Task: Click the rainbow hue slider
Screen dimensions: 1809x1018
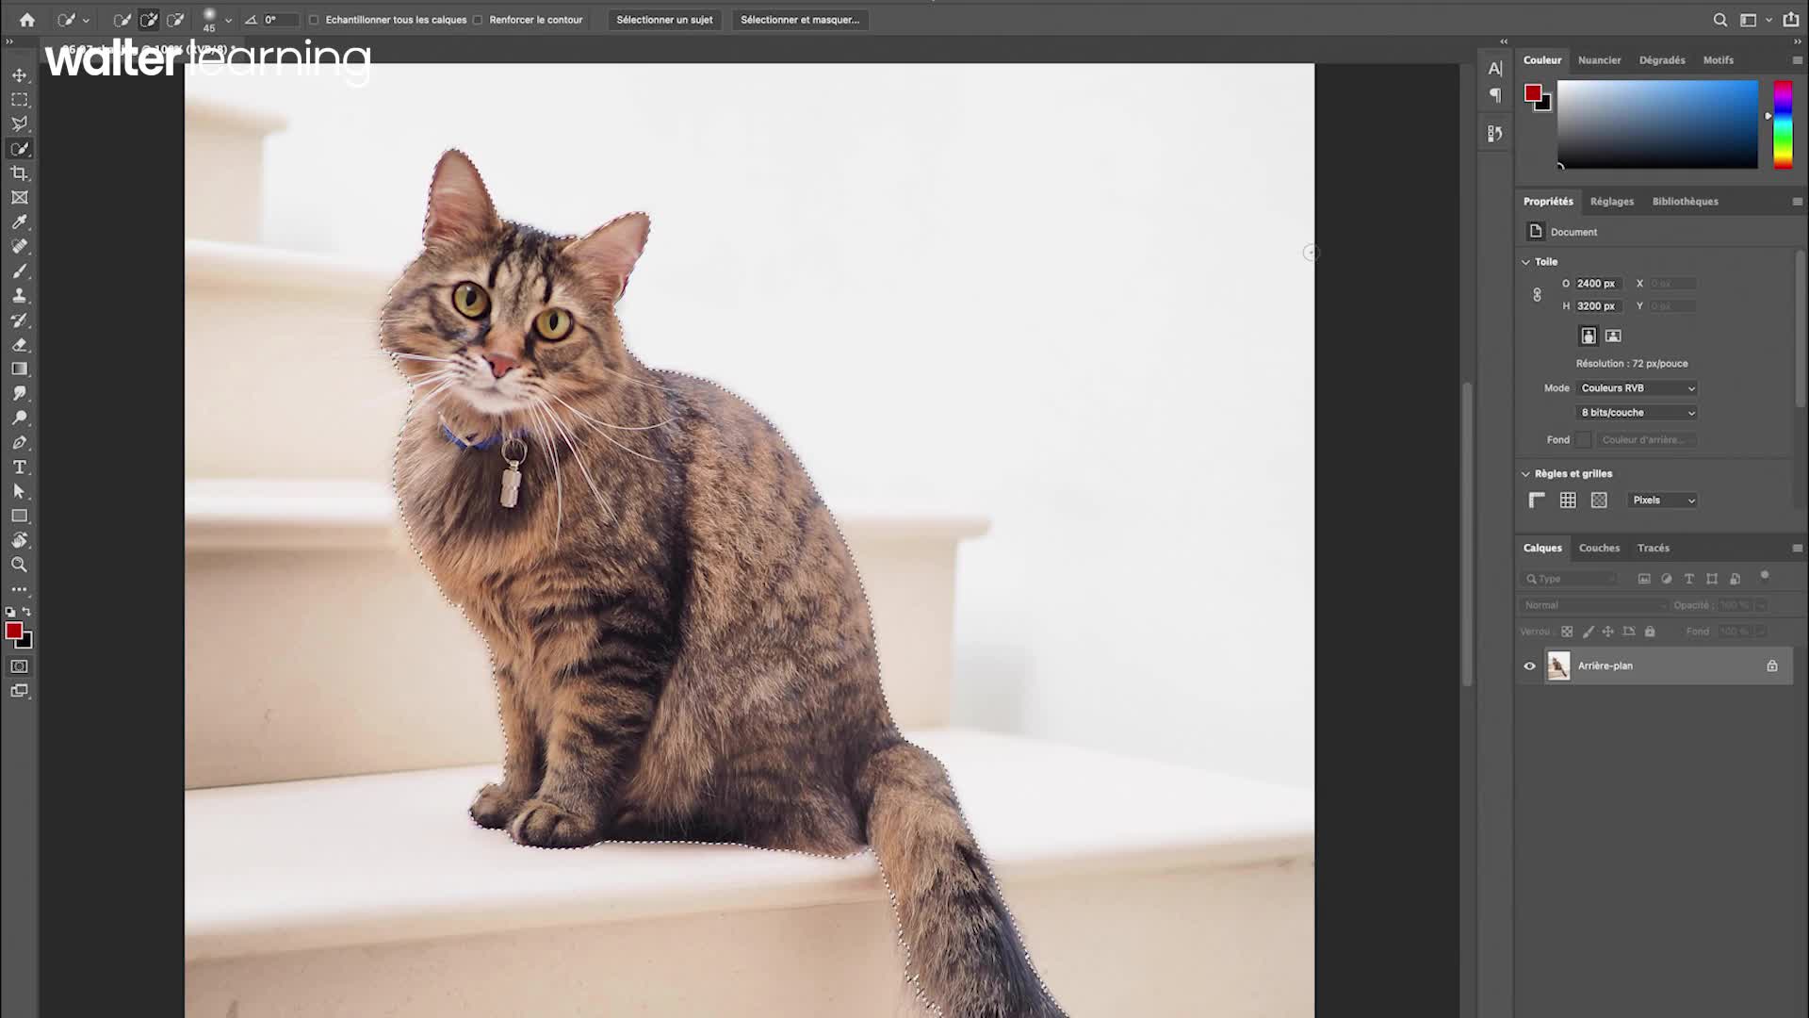Action: (x=1783, y=124)
